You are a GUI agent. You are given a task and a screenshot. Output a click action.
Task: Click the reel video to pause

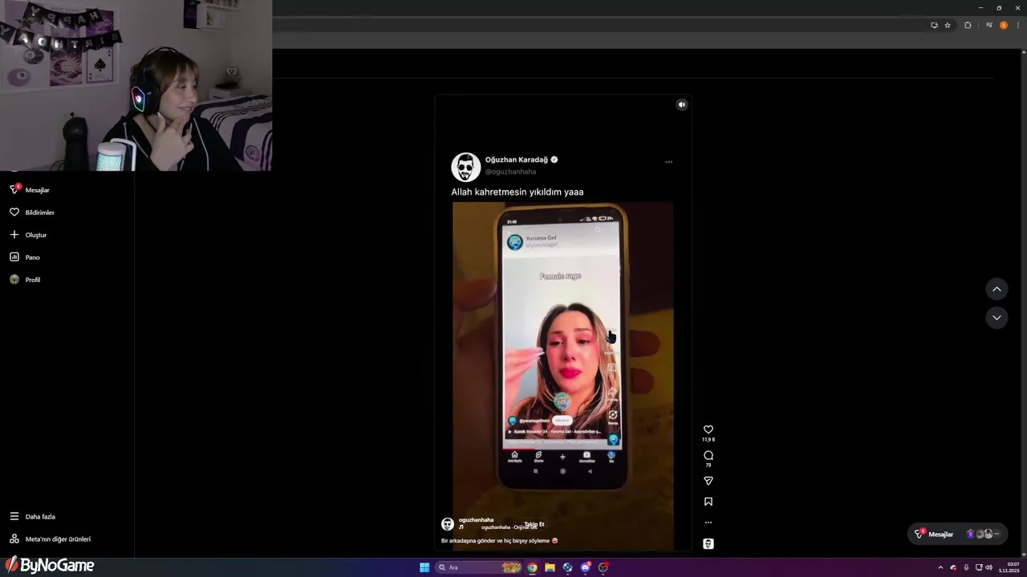562,324
